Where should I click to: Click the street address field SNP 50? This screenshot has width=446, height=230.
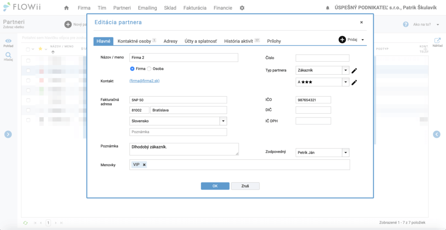(x=178, y=100)
